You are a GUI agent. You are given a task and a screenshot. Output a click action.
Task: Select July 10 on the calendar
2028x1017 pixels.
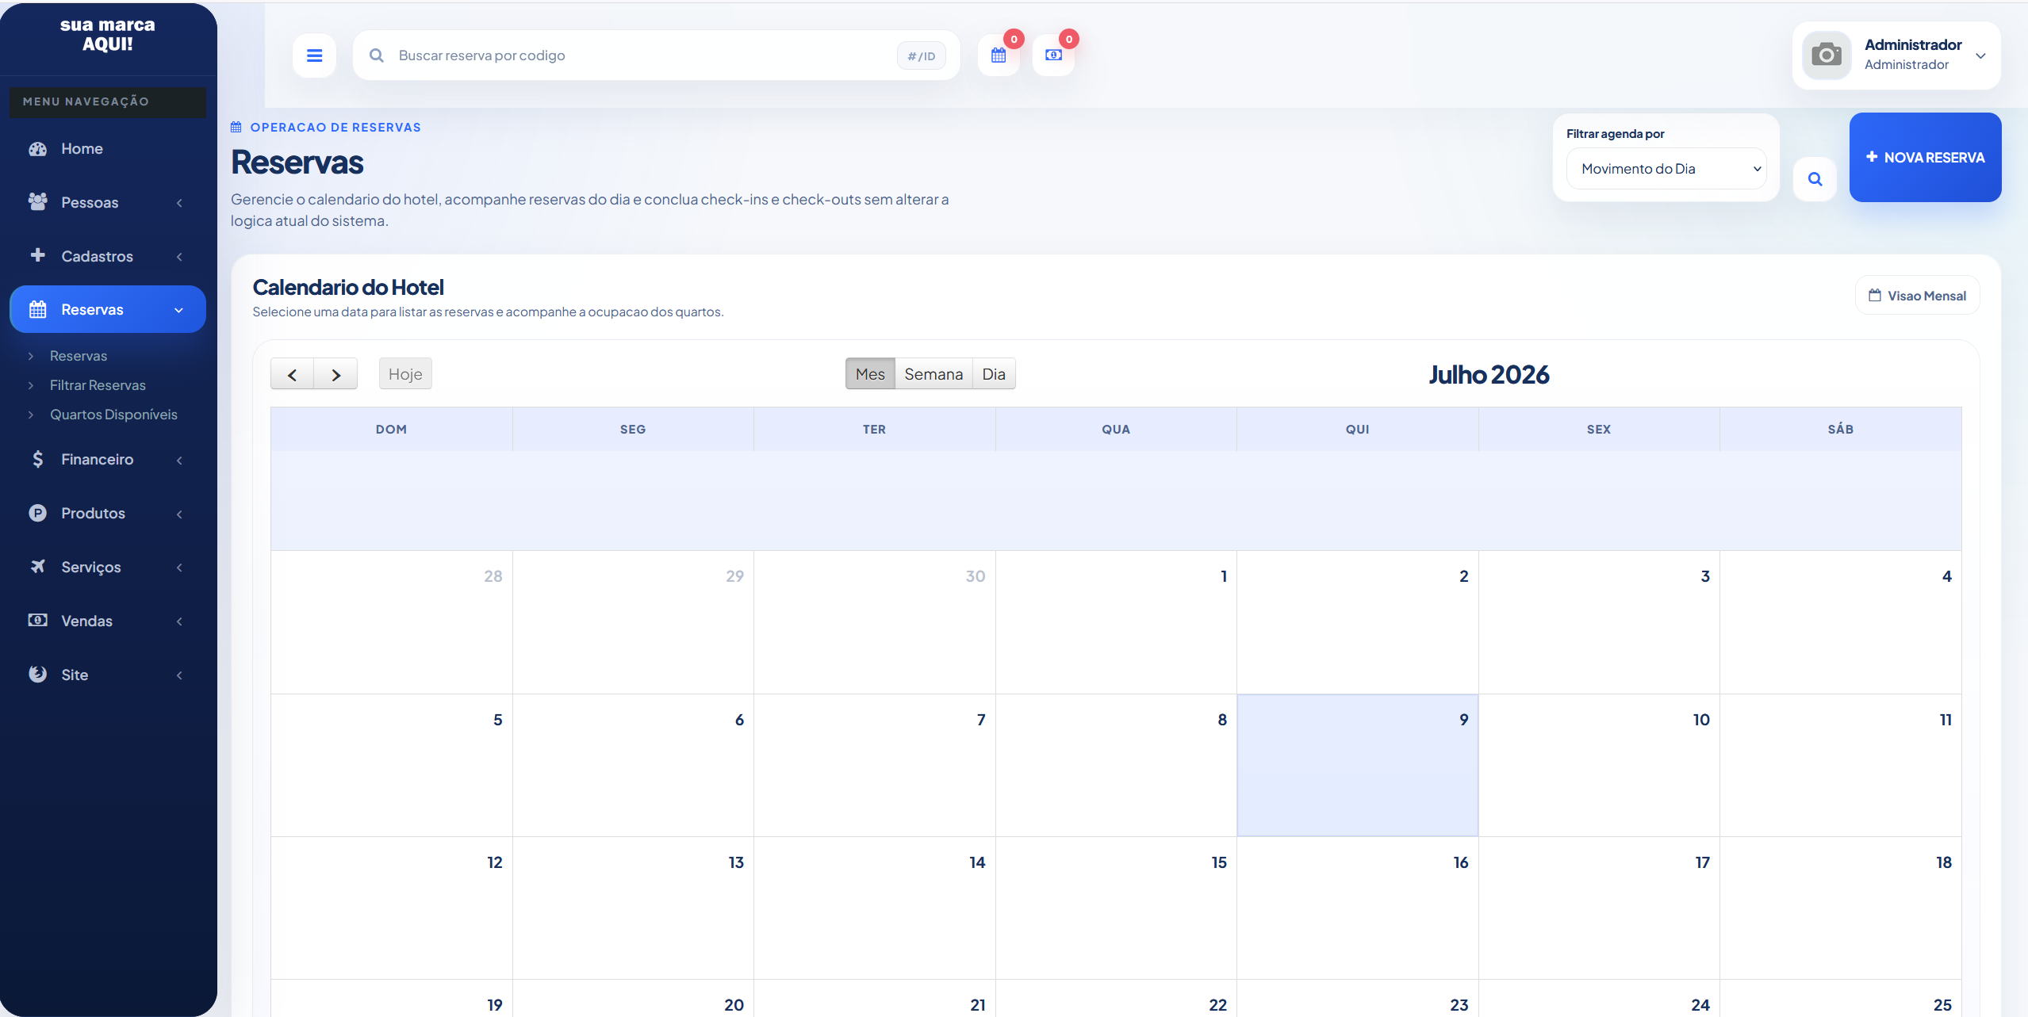point(1599,765)
